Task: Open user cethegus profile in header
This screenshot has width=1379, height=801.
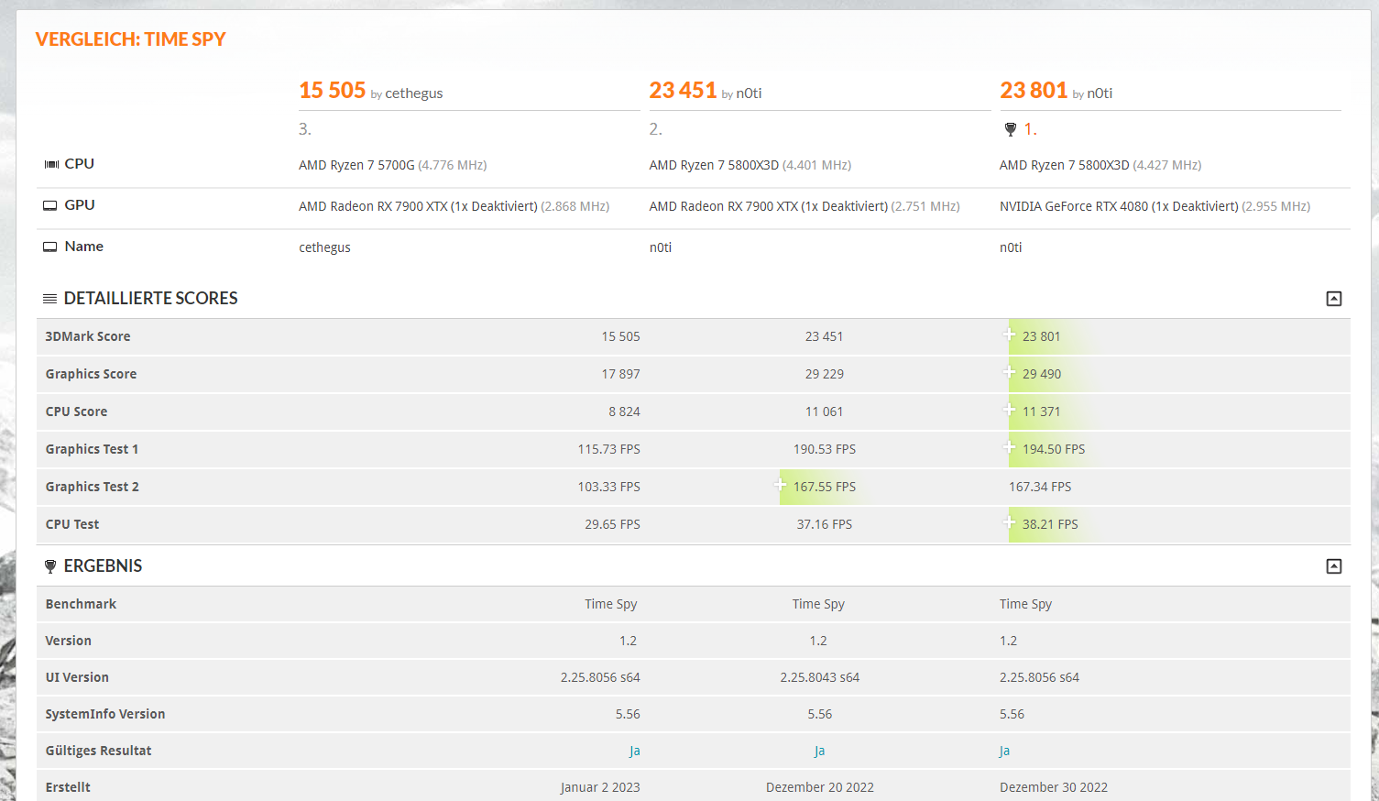Action: [414, 93]
